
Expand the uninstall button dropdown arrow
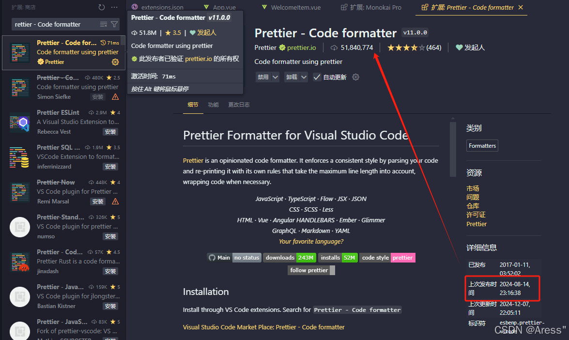pyautogui.click(x=304, y=77)
